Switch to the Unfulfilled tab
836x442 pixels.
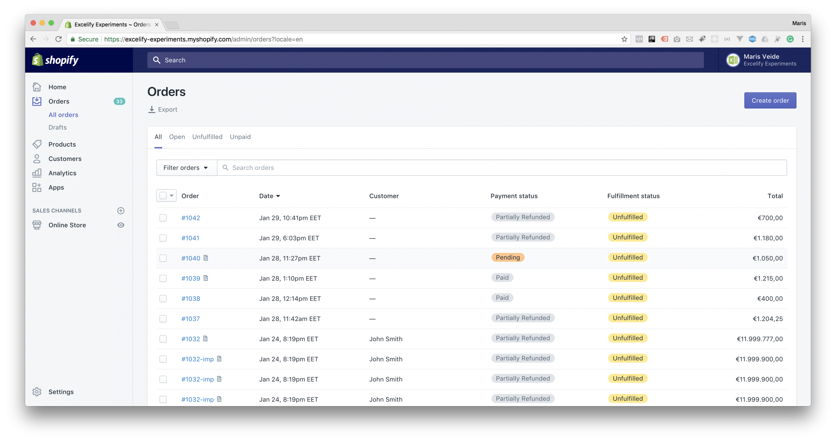(x=207, y=137)
